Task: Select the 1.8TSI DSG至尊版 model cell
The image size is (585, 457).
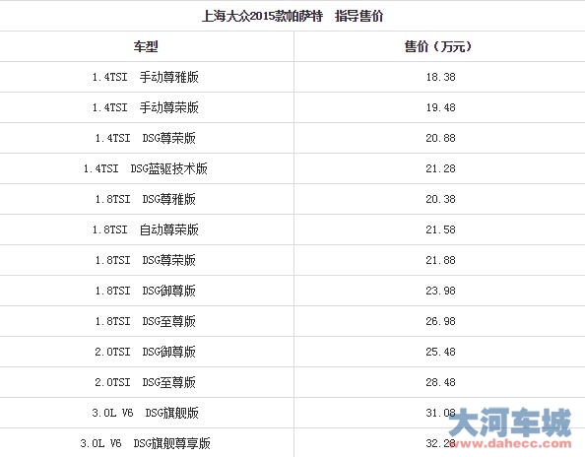Action: pos(146,322)
